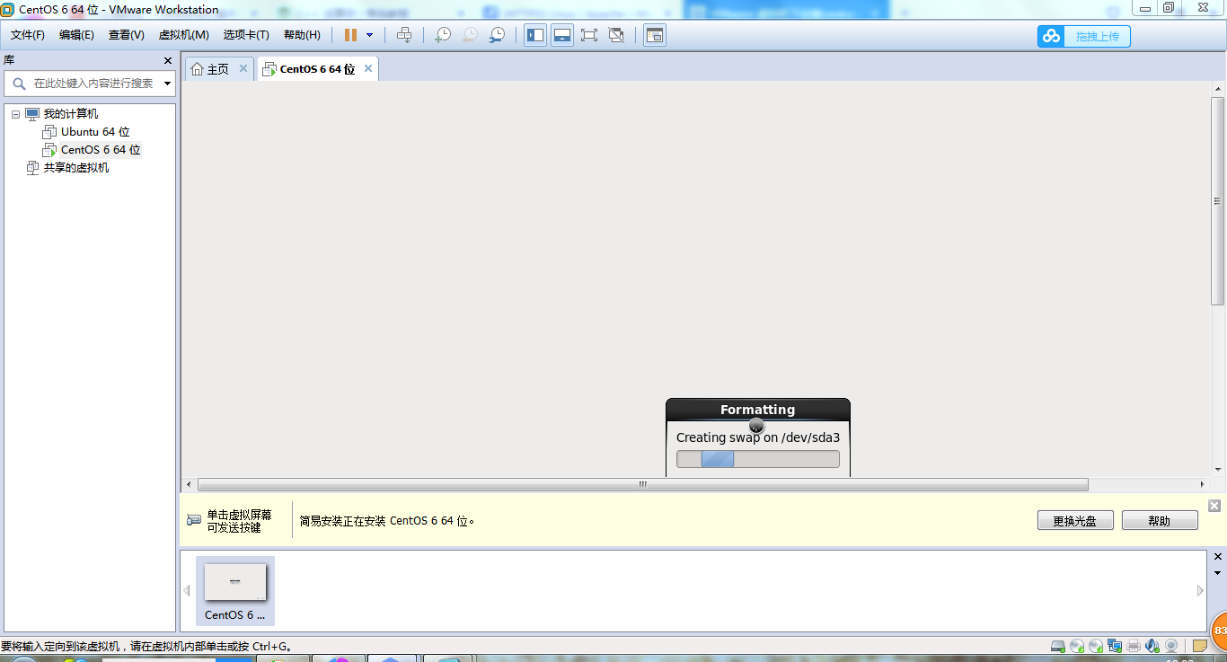The width and height of the screenshot is (1227, 662).
Task: Click the 拖拽上传 cloud upload button
Action: point(1084,36)
